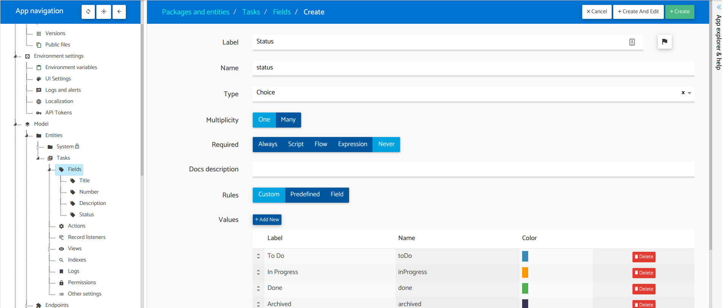Open the App explorer & help panel chevron
Image resolution: width=722 pixels, height=308 pixels.
719,7
